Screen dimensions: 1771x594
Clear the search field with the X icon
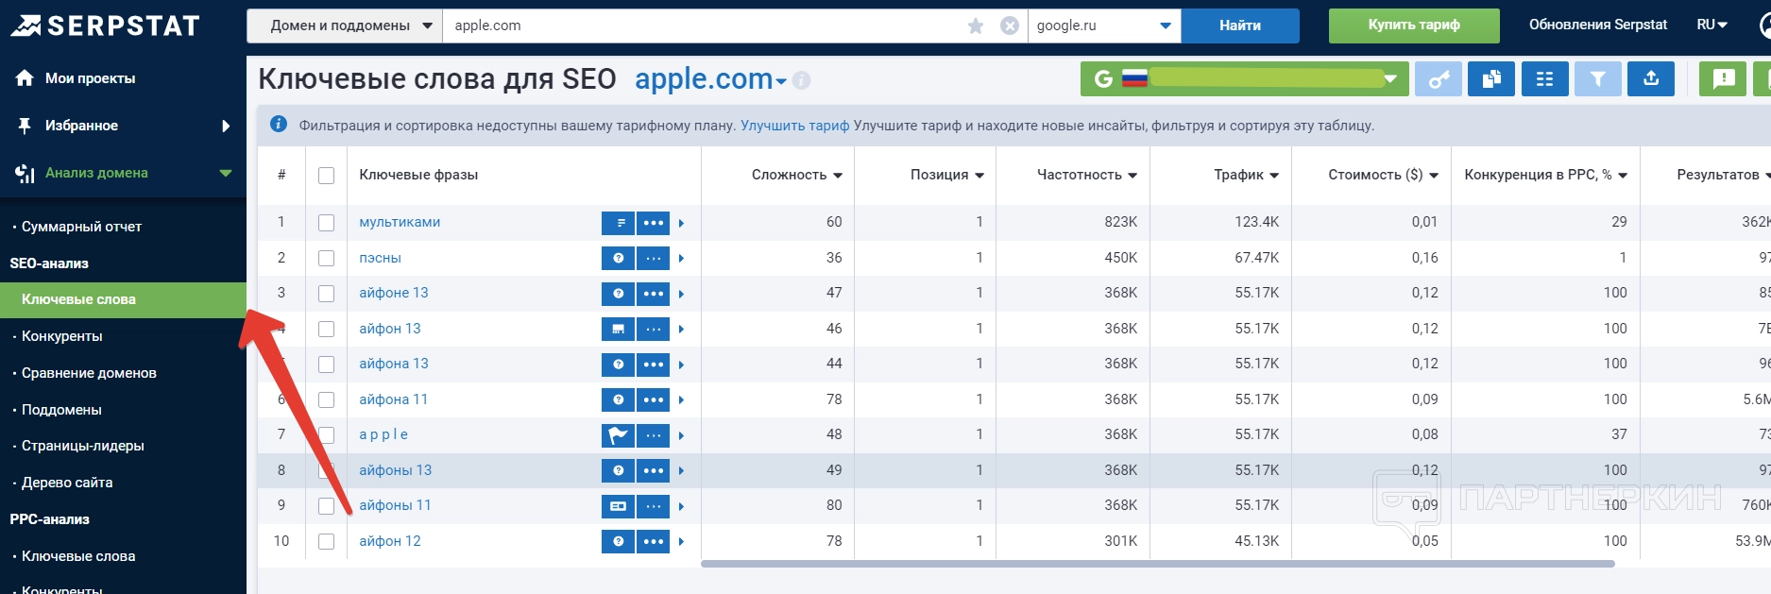pos(1010,25)
